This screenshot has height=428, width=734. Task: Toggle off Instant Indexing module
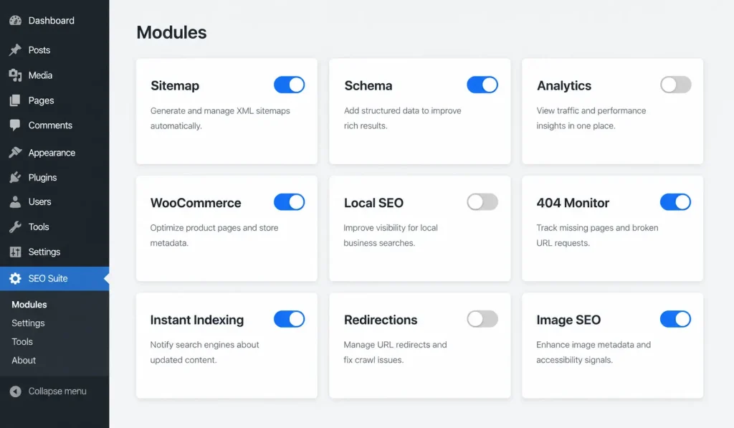290,319
